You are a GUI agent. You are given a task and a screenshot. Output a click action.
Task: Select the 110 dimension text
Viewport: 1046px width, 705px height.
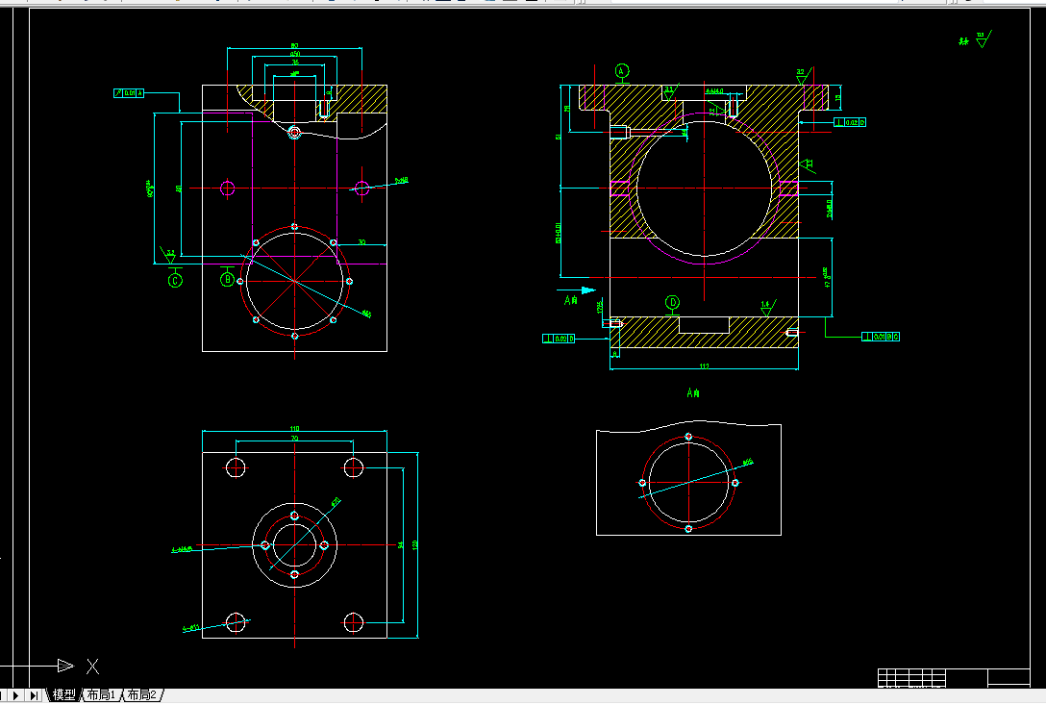click(295, 429)
